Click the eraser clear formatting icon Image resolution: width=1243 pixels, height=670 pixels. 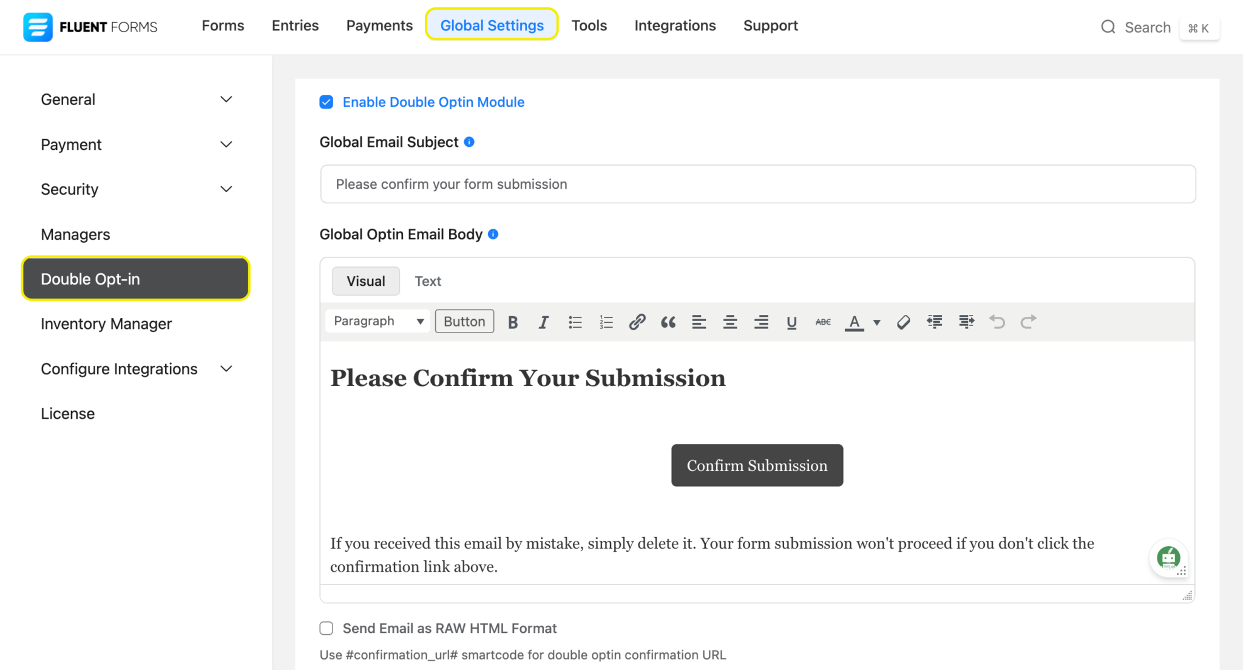pos(903,322)
